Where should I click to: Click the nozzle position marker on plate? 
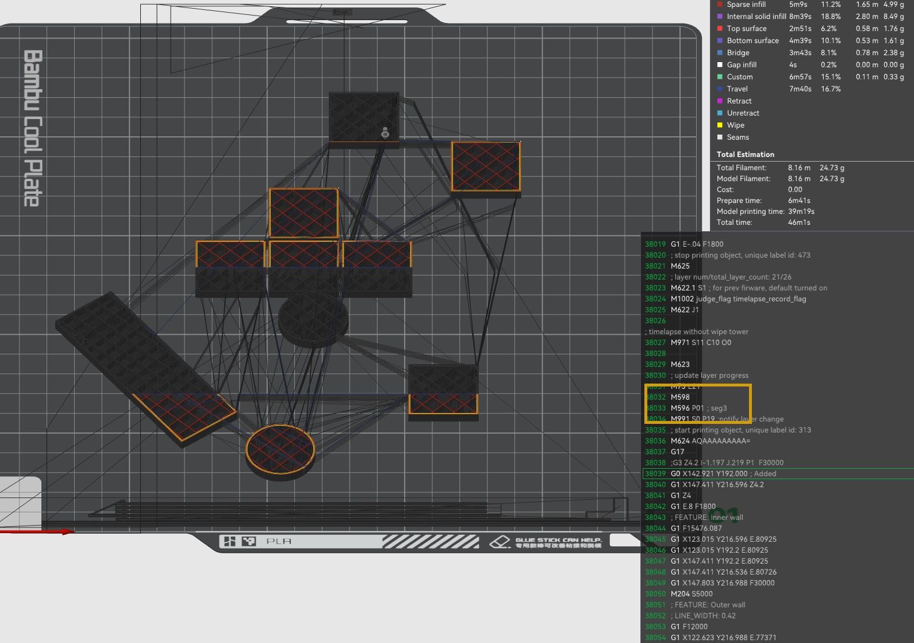[385, 133]
